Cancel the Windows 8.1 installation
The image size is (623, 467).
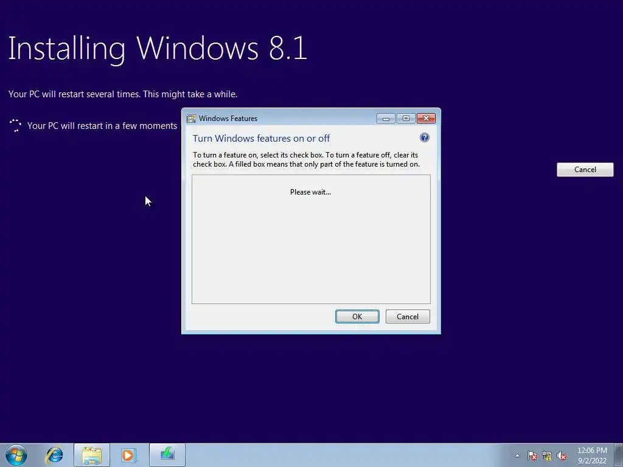[x=585, y=170]
